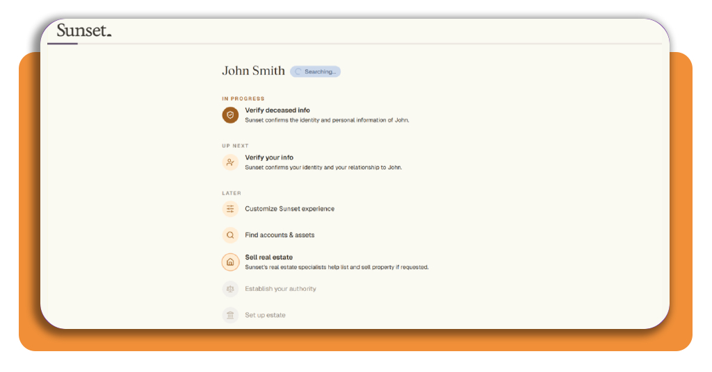The width and height of the screenshot is (712, 372).
Task: Click the magnifier icon for Find accounts & assets
Action: 230,235
